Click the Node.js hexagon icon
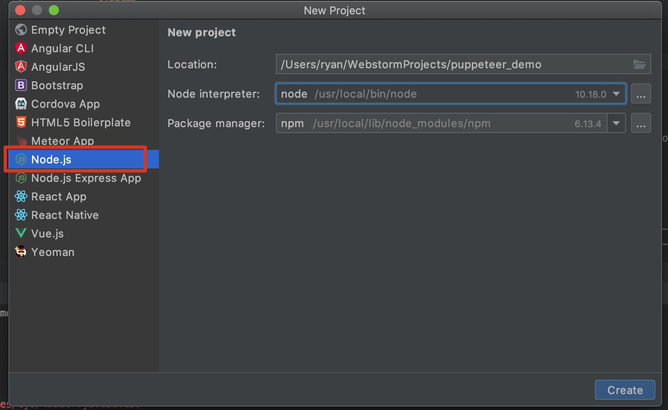Image resolution: width=668 pixels, height=410 pixels. pyautogui.click(x=21, y=160)
